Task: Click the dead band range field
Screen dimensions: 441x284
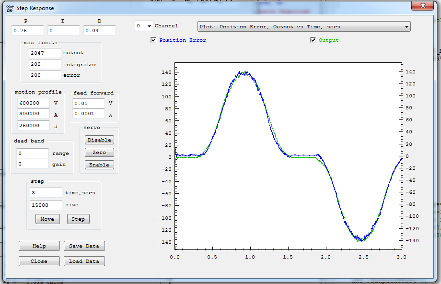Action: pyautogui.click(x=32, y=154)
